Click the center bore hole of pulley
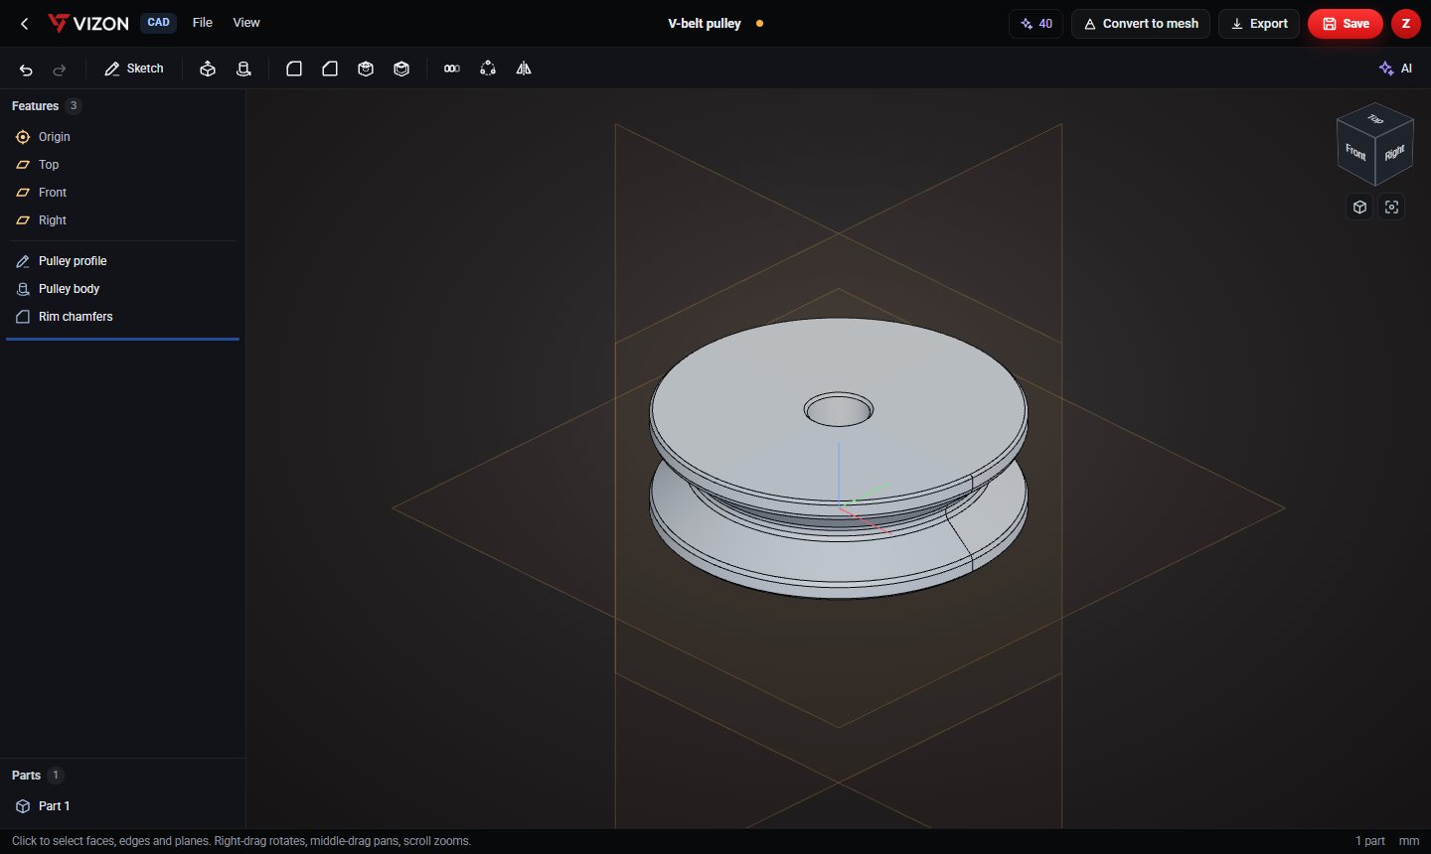This screenshot has width=1431, height=854. coord(839,409)
